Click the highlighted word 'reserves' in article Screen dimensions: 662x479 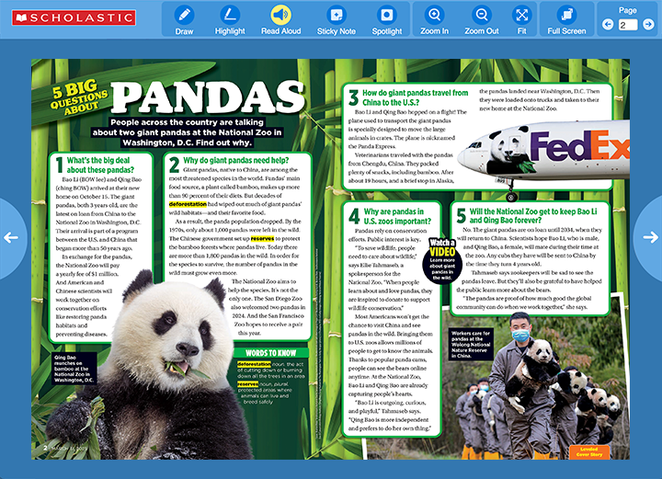[262, 236]
